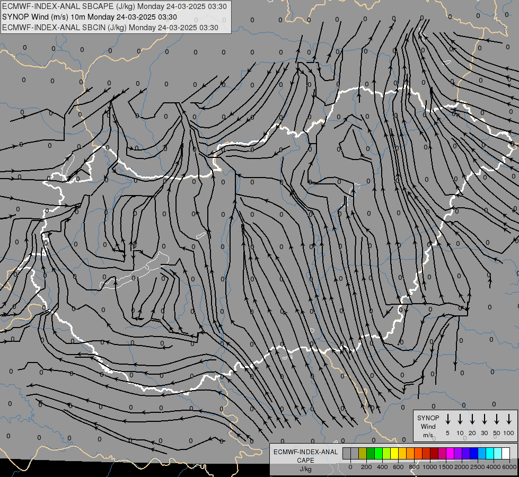
Task: Click the 4000 tick value on CAPE scale
Action: point(494,467)
